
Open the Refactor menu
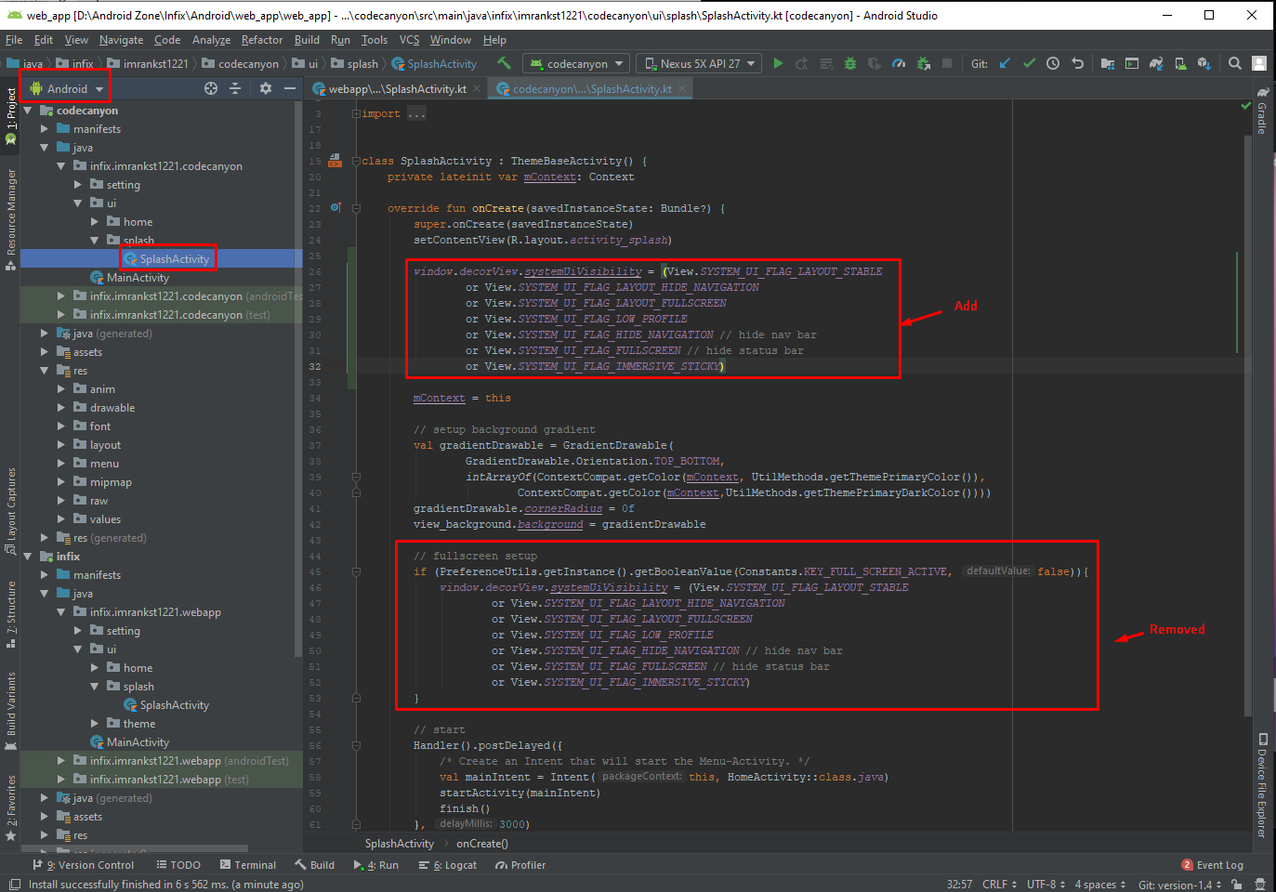(261, 40)
